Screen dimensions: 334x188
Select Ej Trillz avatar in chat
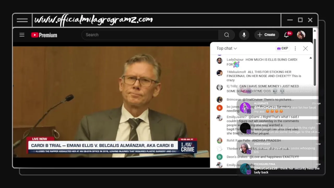219,87
